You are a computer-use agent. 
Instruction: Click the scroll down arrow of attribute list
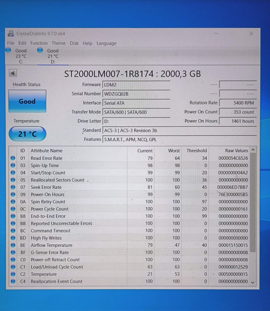click(253, 283)
